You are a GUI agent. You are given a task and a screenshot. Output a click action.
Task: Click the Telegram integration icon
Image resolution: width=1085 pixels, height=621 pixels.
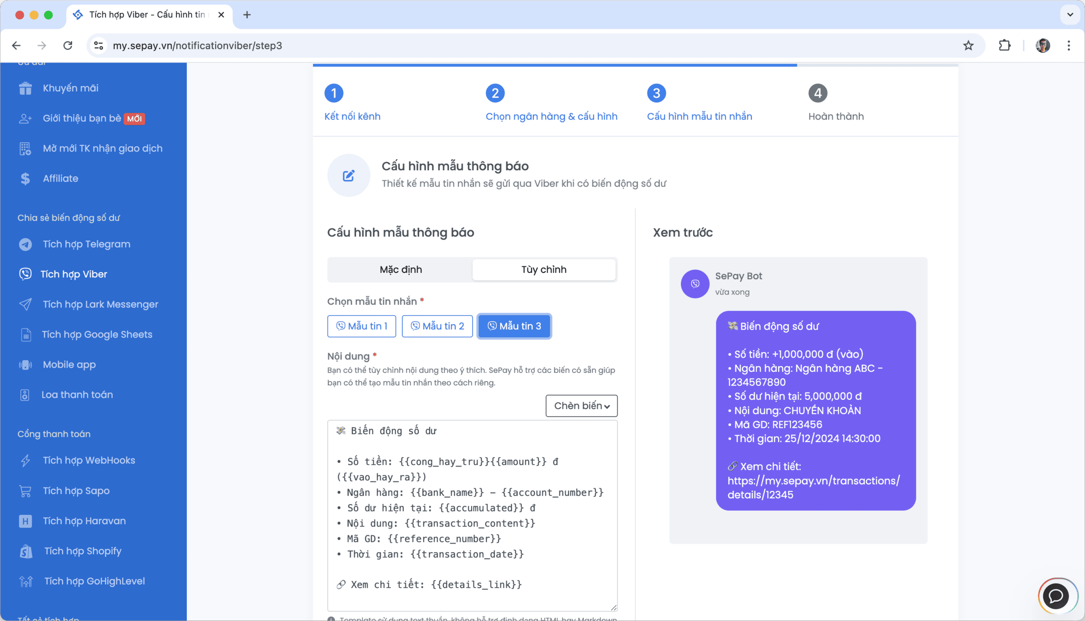[x=25, y=244]
